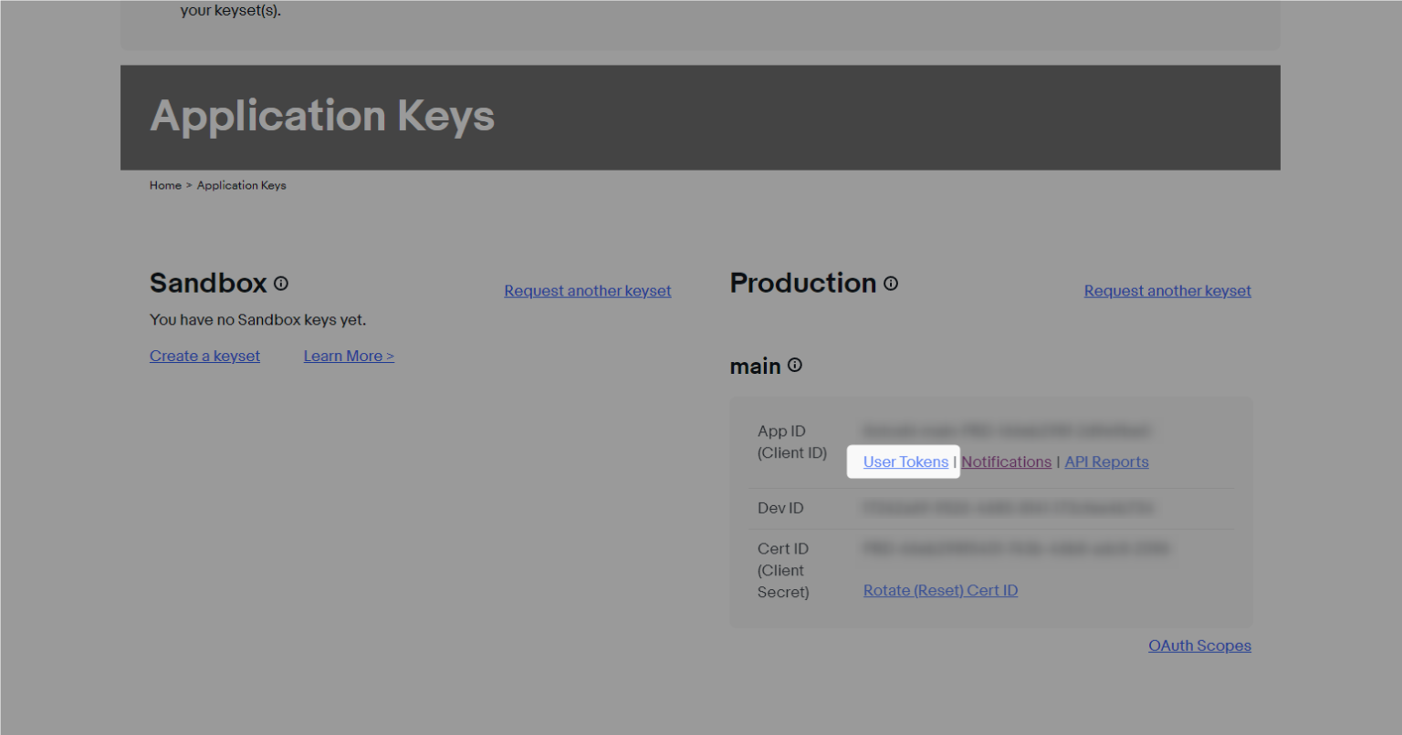Click the blurred App ID value
This screenshot has width=1402, height=735.
(1007, 430)
